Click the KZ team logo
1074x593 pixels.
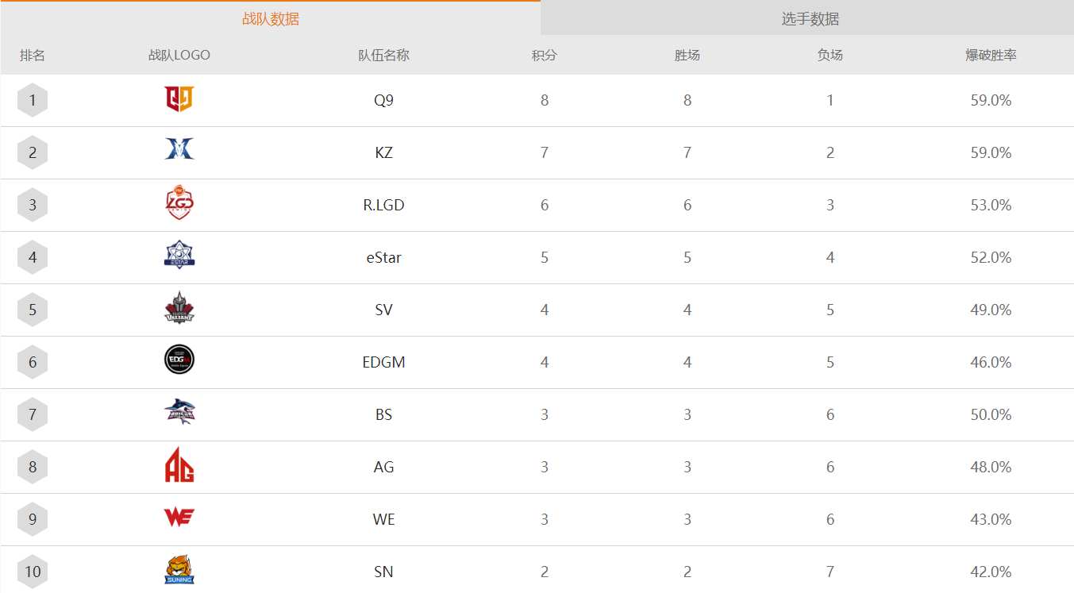pyautogui.click(x=179, y=149)
